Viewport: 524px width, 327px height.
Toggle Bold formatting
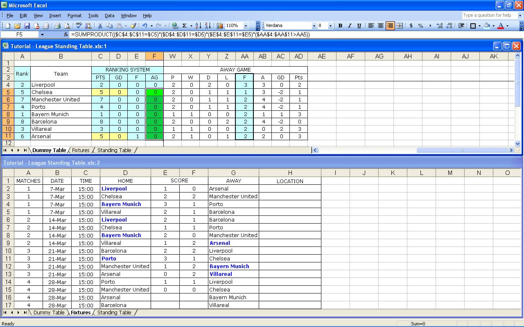click(340, 26)
